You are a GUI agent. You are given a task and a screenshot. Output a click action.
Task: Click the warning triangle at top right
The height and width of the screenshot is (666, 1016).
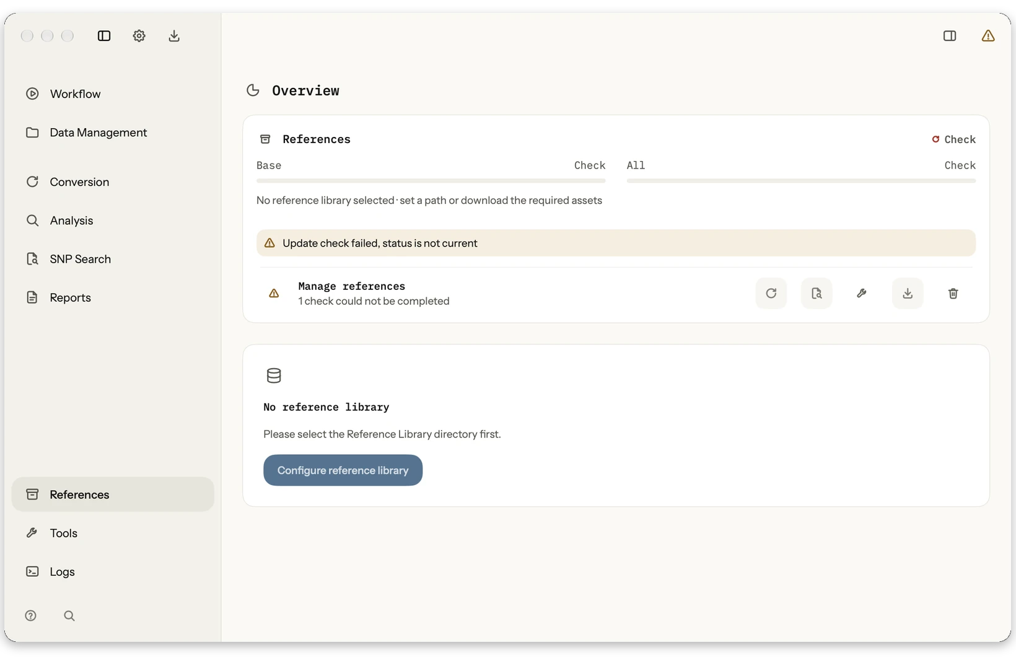point(988,36)
